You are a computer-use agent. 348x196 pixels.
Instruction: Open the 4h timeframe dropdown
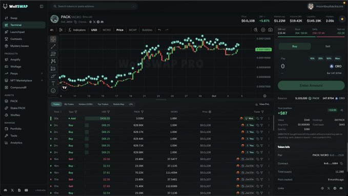tap(52, 30)
